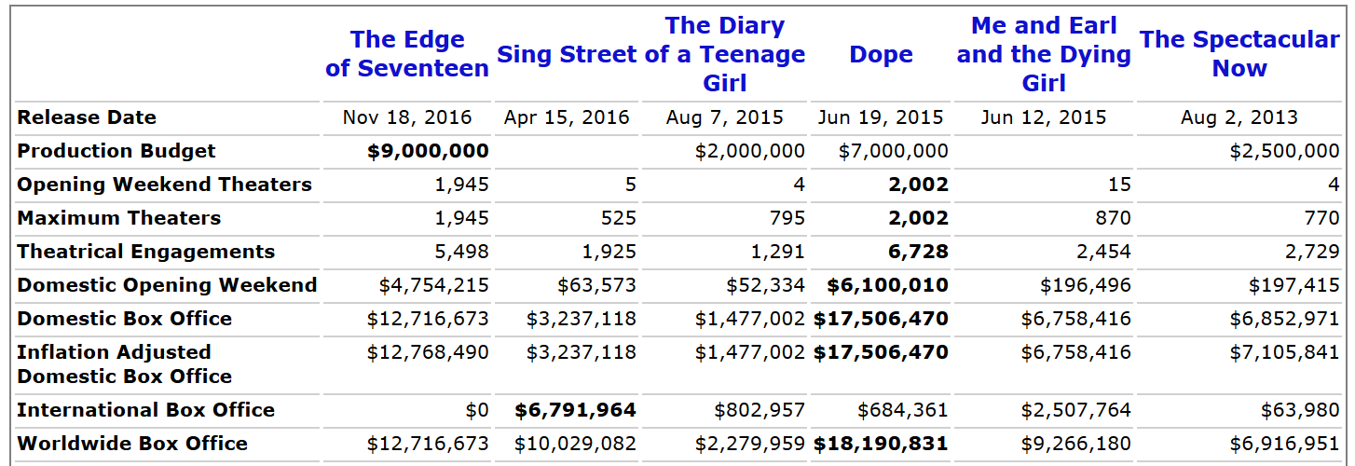
Task: Follow the Dope movie link
Action: click(881, 55)
